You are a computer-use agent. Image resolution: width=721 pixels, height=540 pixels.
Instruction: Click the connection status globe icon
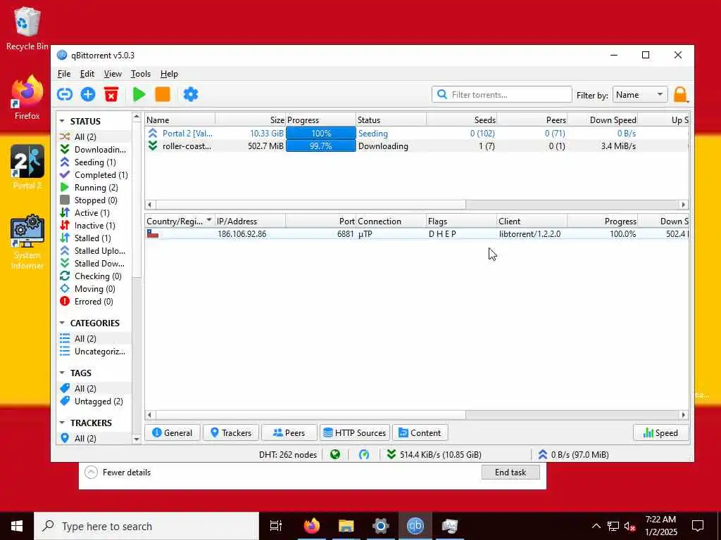click(335, 455)
